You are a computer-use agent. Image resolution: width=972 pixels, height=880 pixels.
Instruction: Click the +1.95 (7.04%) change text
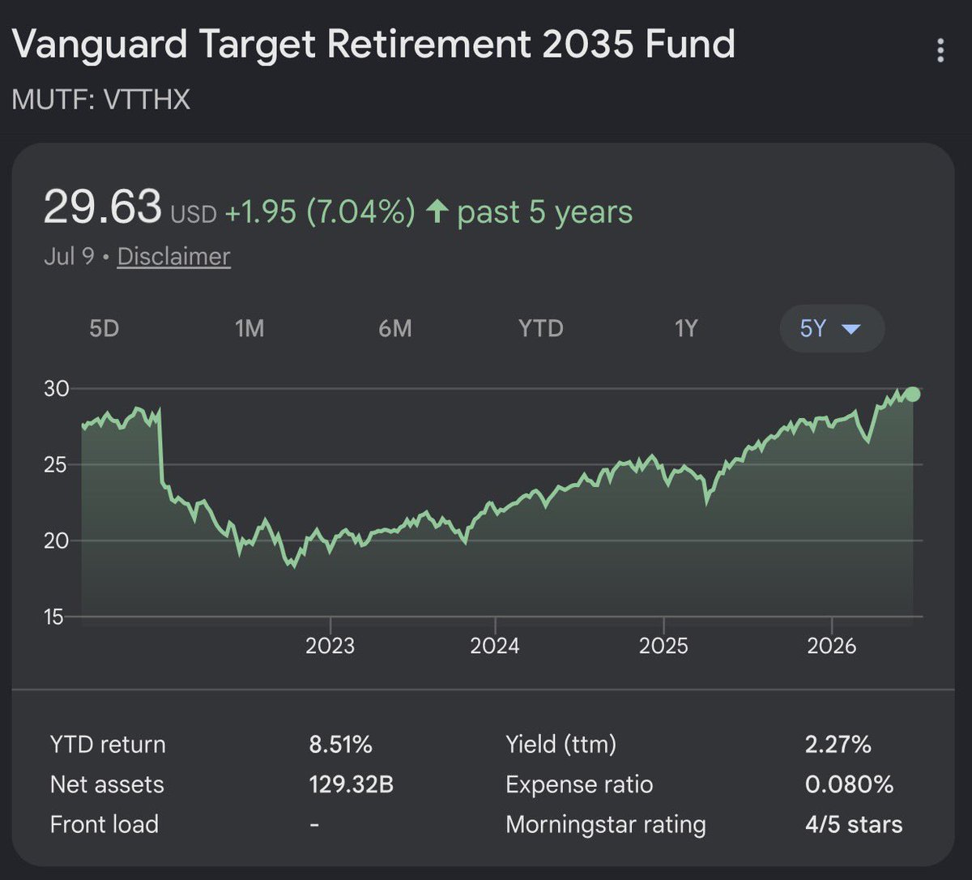(320, 212)
